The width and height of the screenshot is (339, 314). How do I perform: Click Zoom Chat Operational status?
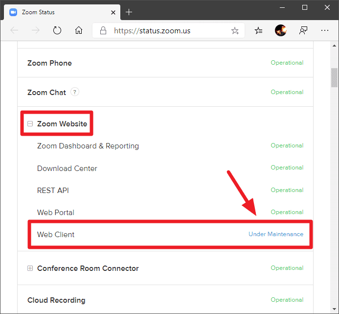287,92
